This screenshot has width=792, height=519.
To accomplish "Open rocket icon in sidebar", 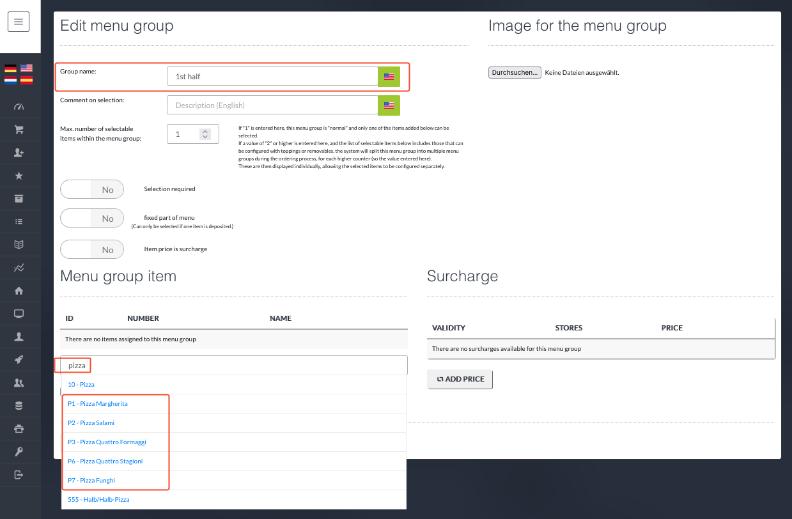I will [19, 360].
